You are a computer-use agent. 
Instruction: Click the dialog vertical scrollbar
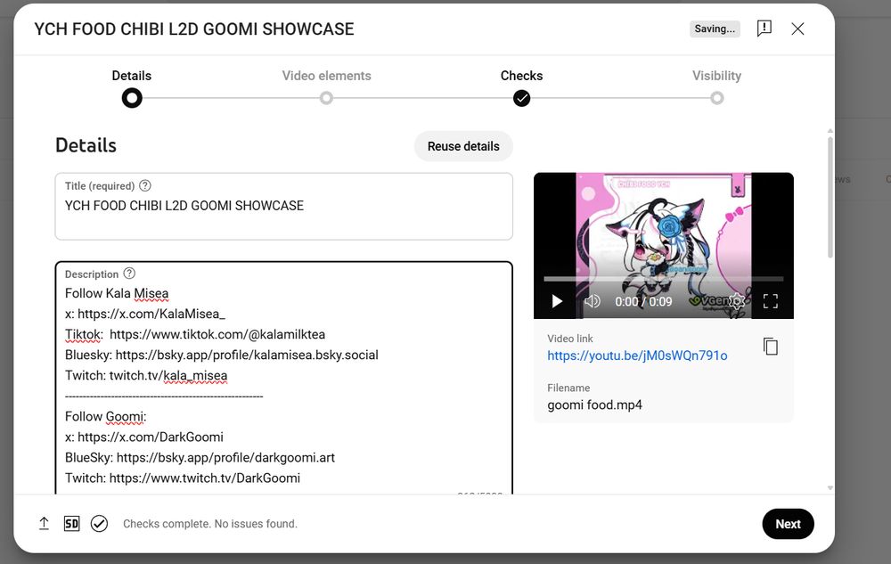coord(830,197)
